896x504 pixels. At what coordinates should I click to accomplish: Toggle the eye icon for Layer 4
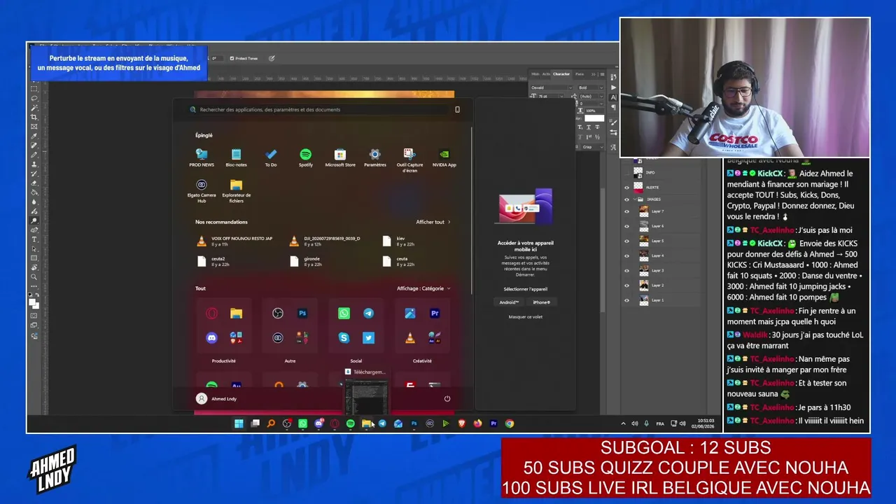626,255
